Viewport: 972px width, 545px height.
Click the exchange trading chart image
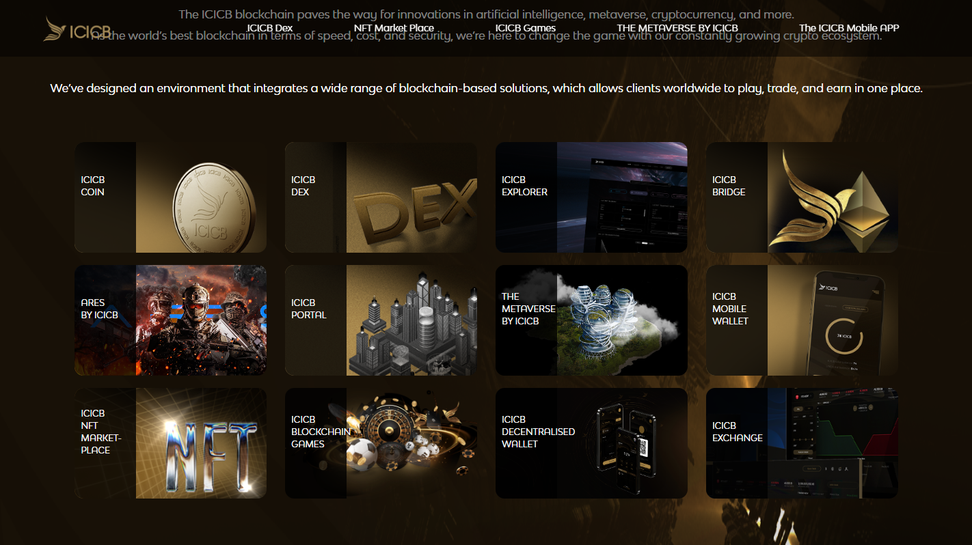[x=833, y=443]
